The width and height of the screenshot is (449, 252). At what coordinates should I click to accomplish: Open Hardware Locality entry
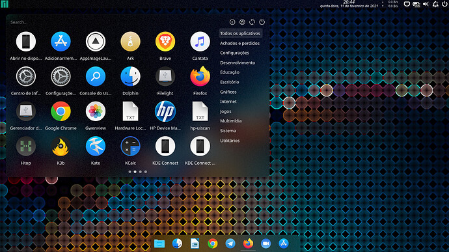point(130,111)
